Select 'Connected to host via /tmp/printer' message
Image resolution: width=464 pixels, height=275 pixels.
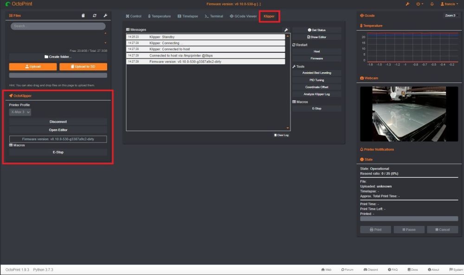pyautogui.click(x=206, y=56)
